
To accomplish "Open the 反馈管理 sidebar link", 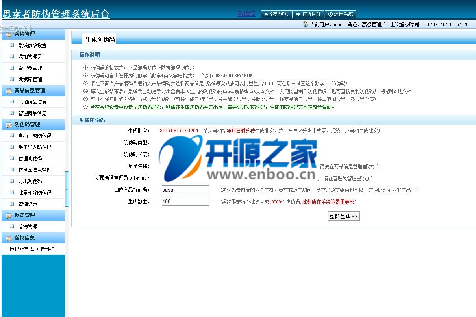I will (28, 227).
